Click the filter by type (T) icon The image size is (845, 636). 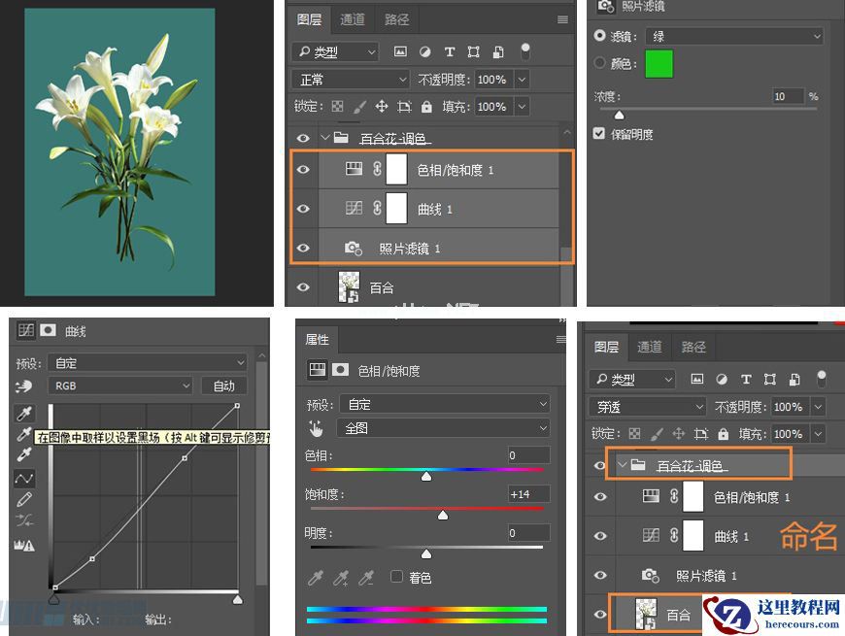pyautogui.click(x=447, y=51)
